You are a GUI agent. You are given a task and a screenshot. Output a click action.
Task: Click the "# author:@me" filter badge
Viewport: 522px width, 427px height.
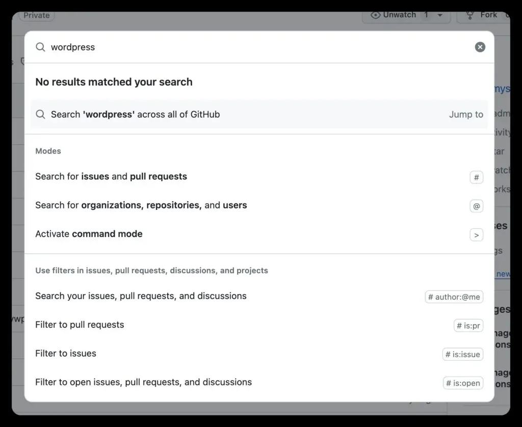pyautogui.click(x=454, y=297)
